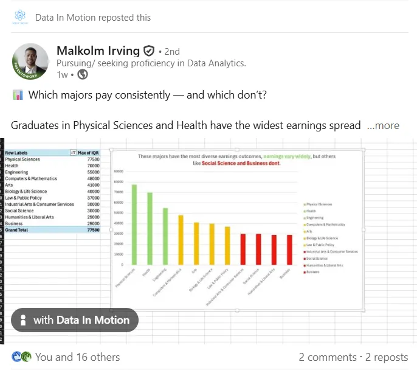Open Malkolm Irving's profile photo
This screenshot has width=417, height=373.
pyautogui.click(x=30, y=61)
